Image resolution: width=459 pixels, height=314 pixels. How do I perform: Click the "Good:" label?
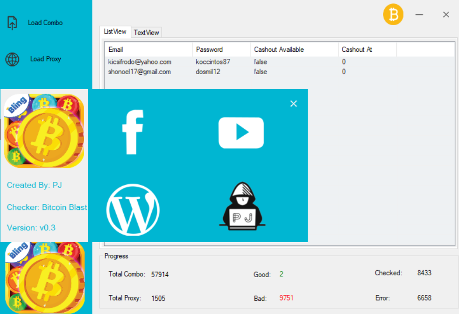(262, 274)
